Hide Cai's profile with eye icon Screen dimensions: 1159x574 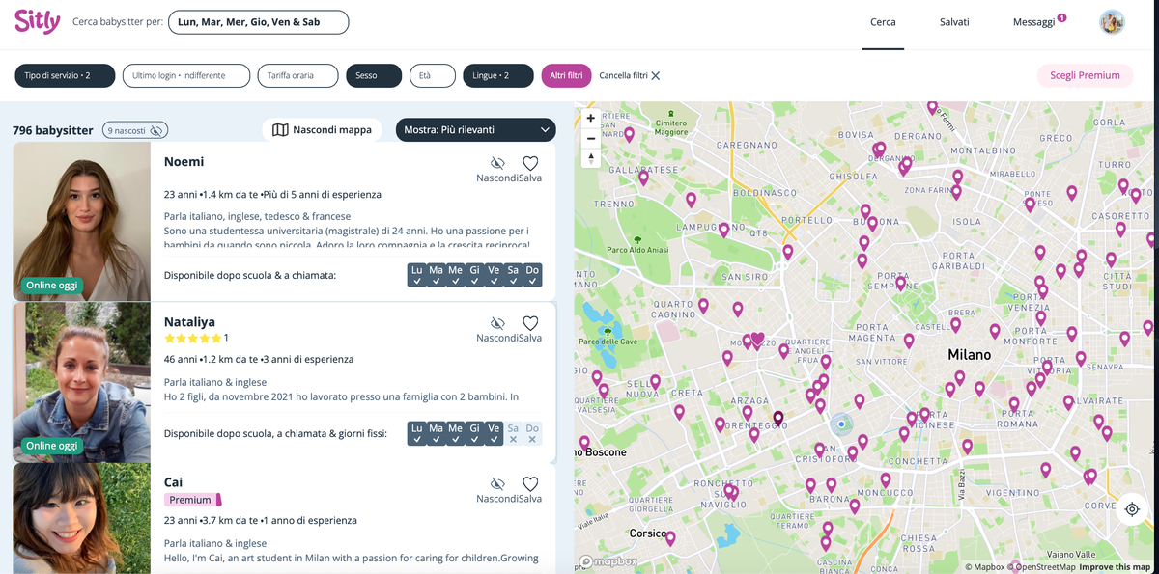[x=497, y=484]
